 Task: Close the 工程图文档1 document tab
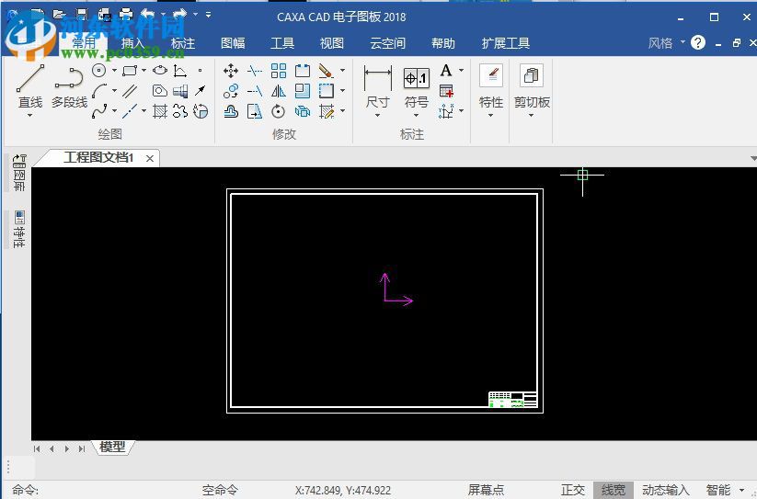coord(150,158)
